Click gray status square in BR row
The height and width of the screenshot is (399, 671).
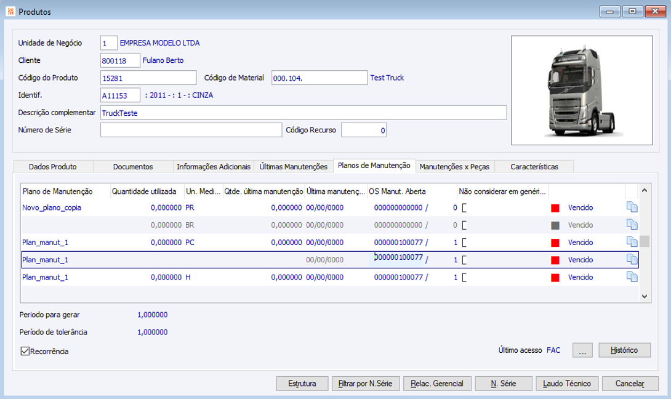[x=555, y=225]
